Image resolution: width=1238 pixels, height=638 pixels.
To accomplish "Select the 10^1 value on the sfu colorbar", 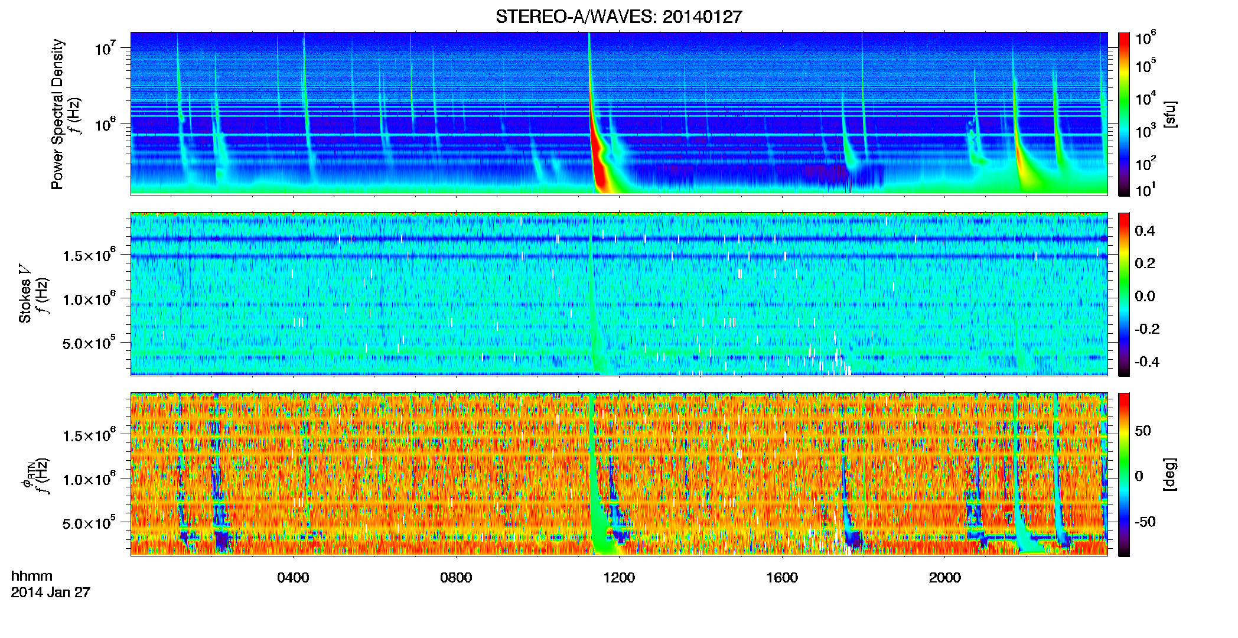I will pyautogui.click(x=1145, y=190).
